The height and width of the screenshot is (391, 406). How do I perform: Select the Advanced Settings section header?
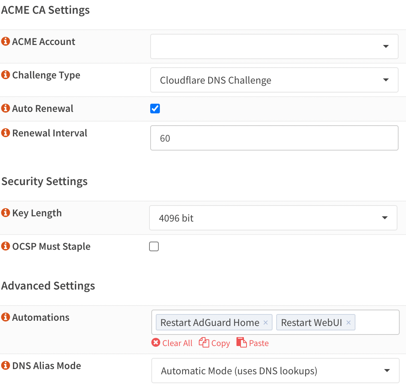pos(48,286)
